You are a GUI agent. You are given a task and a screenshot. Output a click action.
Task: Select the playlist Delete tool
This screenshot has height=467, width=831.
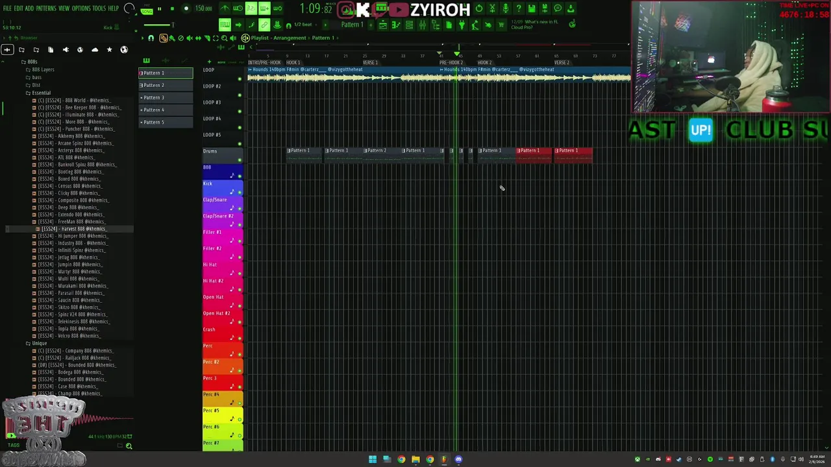(181, 38)
